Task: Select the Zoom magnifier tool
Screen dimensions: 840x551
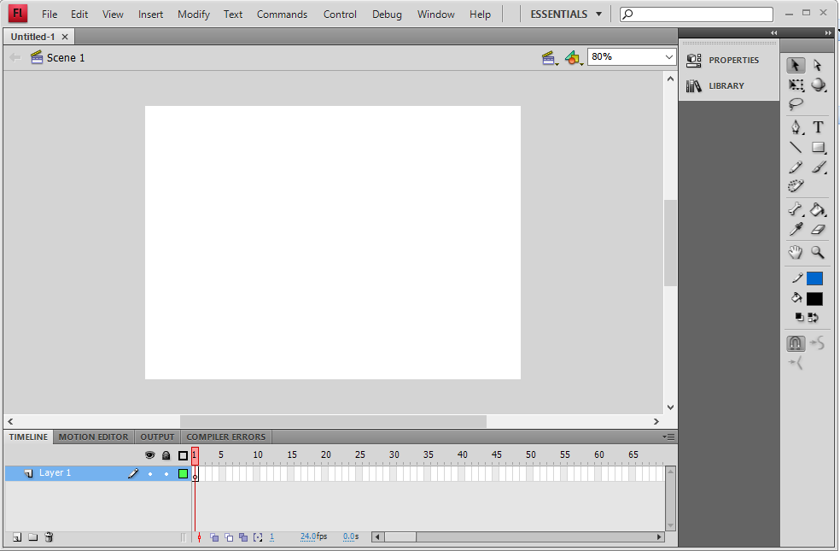Action: tap(818, 252)
